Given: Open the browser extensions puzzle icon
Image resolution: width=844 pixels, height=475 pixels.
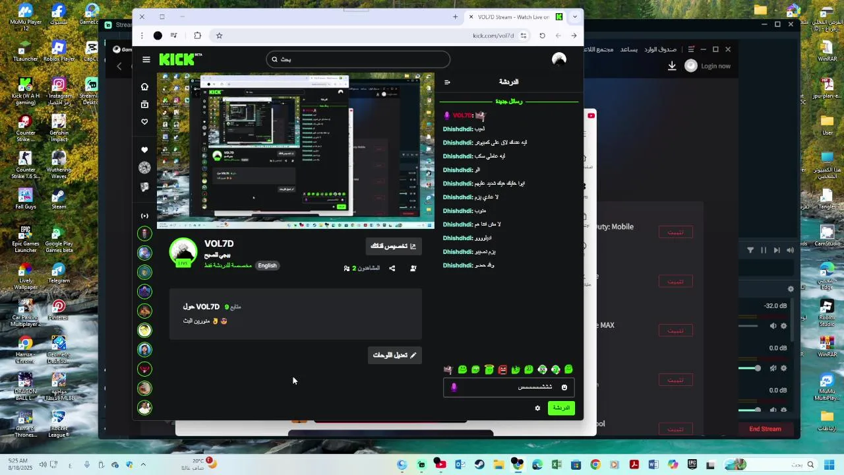Looking at the screenshot, I should 197,36.
